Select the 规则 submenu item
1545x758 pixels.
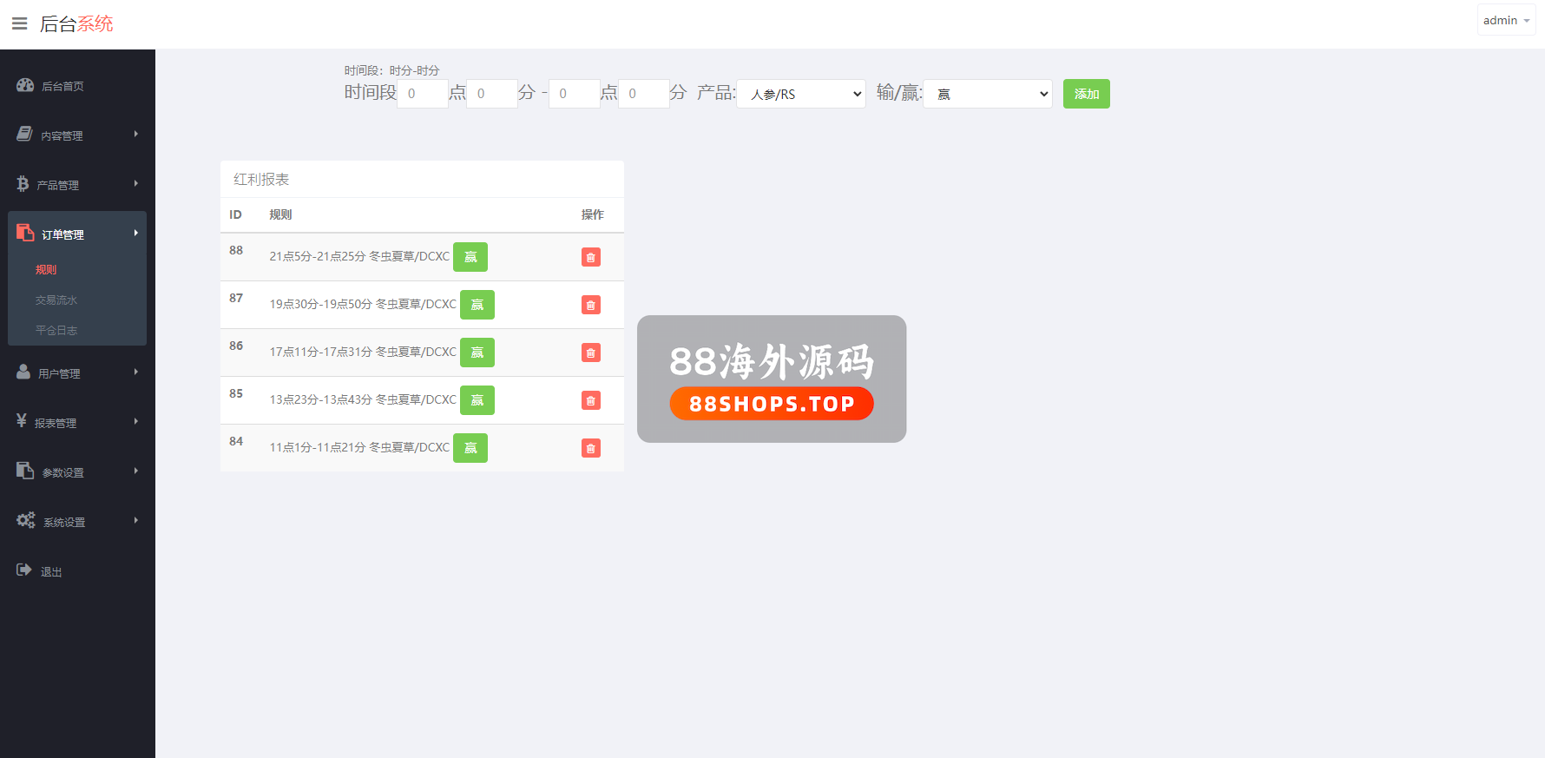click(x=46, y=270)
